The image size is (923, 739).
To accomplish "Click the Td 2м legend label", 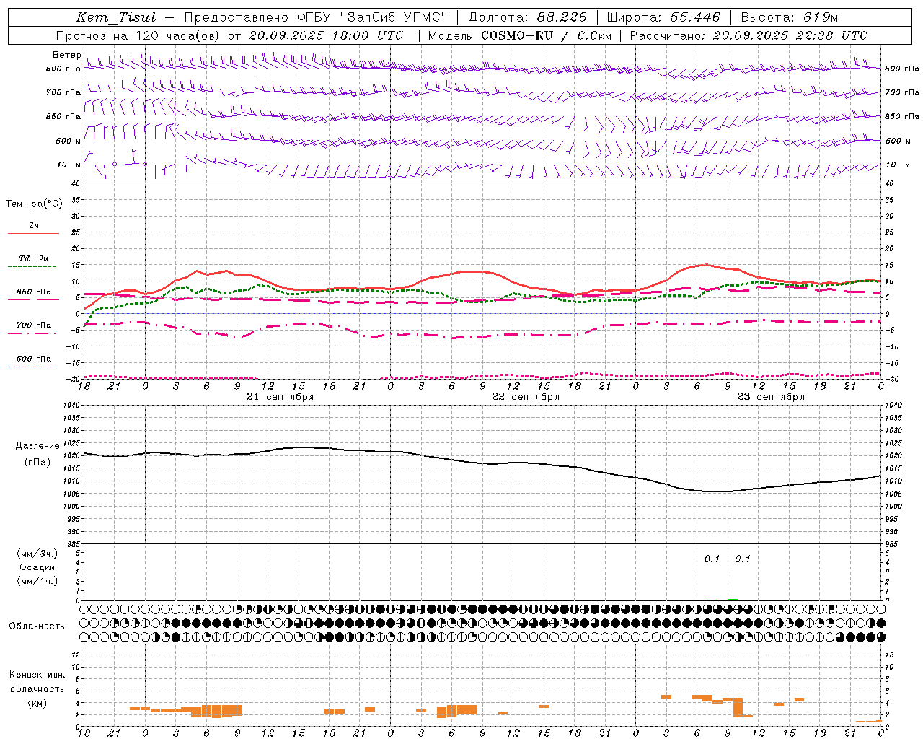I will click(33, 258).
